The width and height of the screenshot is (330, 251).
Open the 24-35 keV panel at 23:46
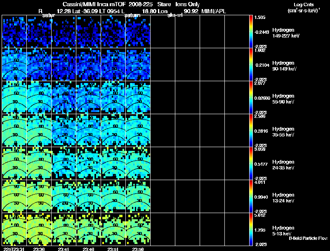(x=89, y=163)
